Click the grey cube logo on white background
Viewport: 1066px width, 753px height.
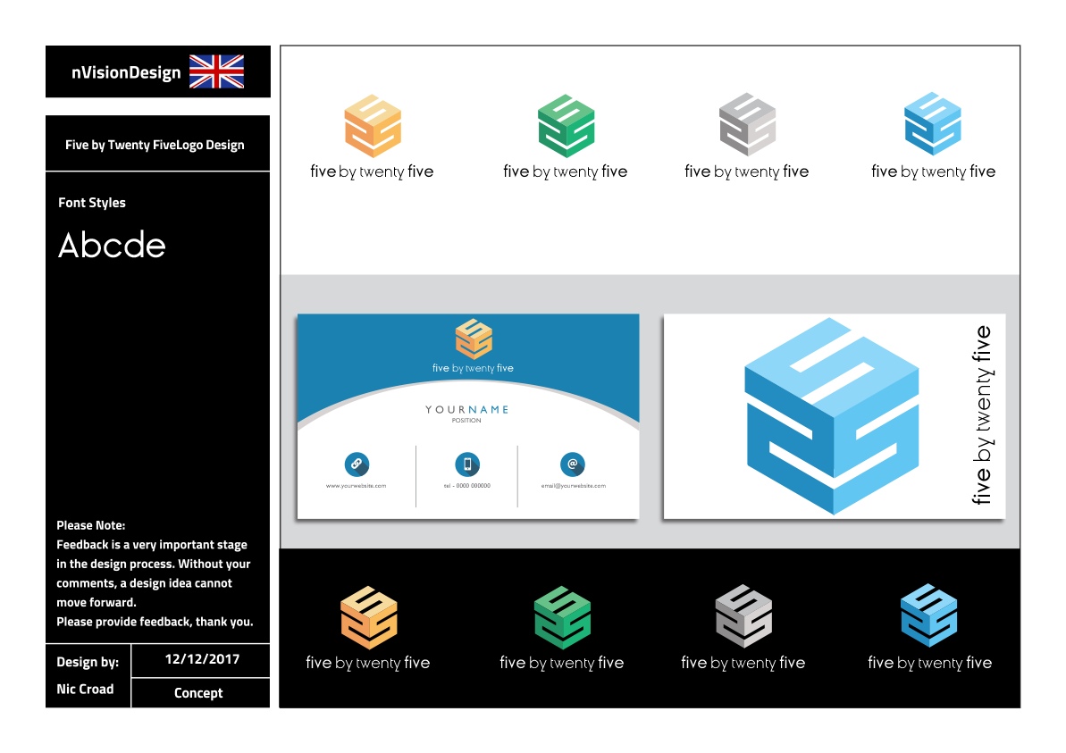coord(747,124)
